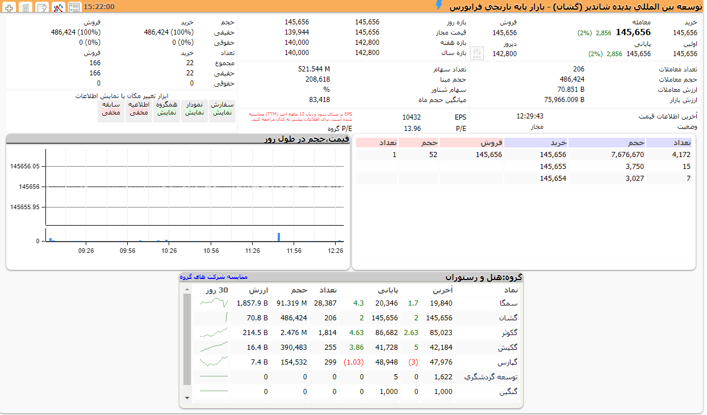Click the base volume value 208,618
Viewport: 707px width, 415px height.
[x=317, y=79]
